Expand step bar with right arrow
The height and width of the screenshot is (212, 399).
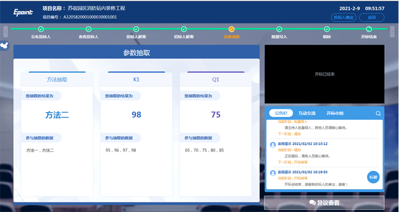click(x=392, y=31)
